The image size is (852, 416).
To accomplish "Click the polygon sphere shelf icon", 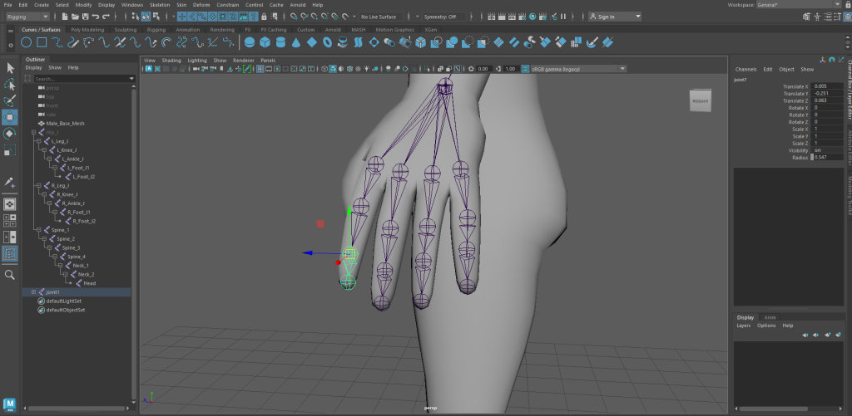I will click(249, 42).
